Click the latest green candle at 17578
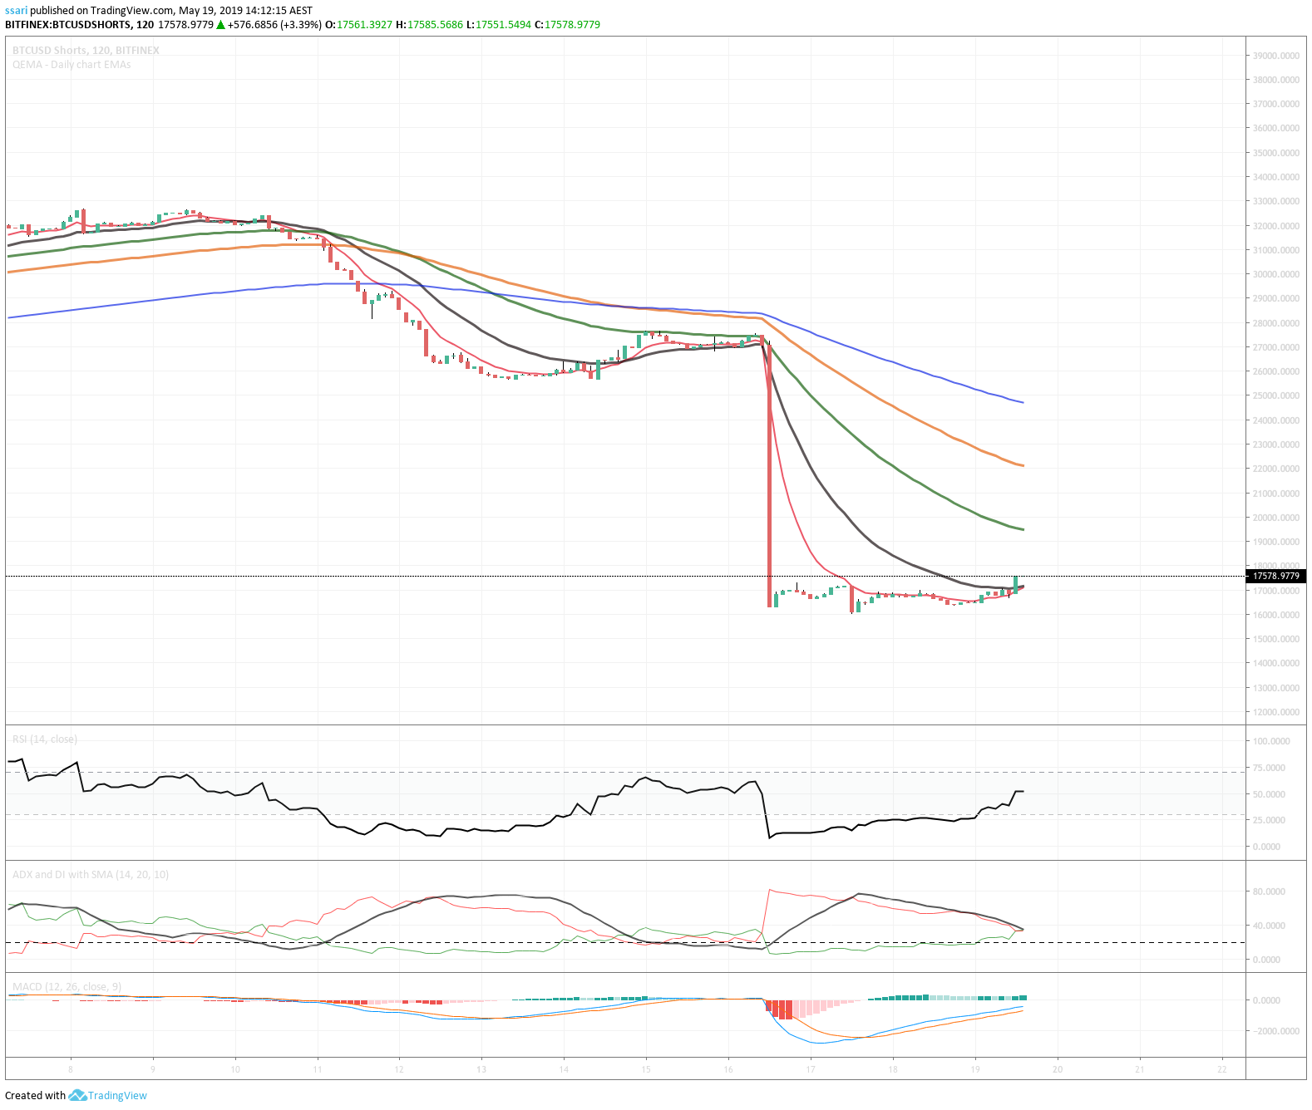The height and width of the screenshot is (1110, 1312). (x=1016, y=584)
